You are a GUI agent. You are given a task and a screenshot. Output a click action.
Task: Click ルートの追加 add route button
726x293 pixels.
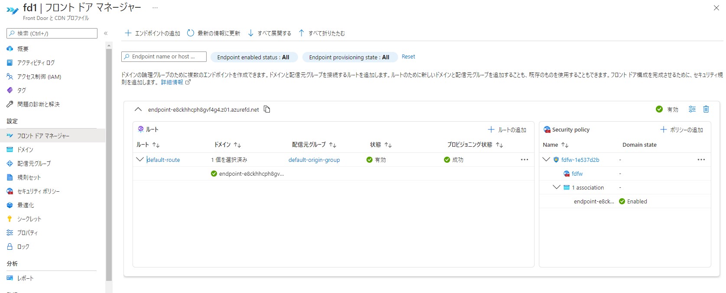pyautogui.click(x=507, y=129)
